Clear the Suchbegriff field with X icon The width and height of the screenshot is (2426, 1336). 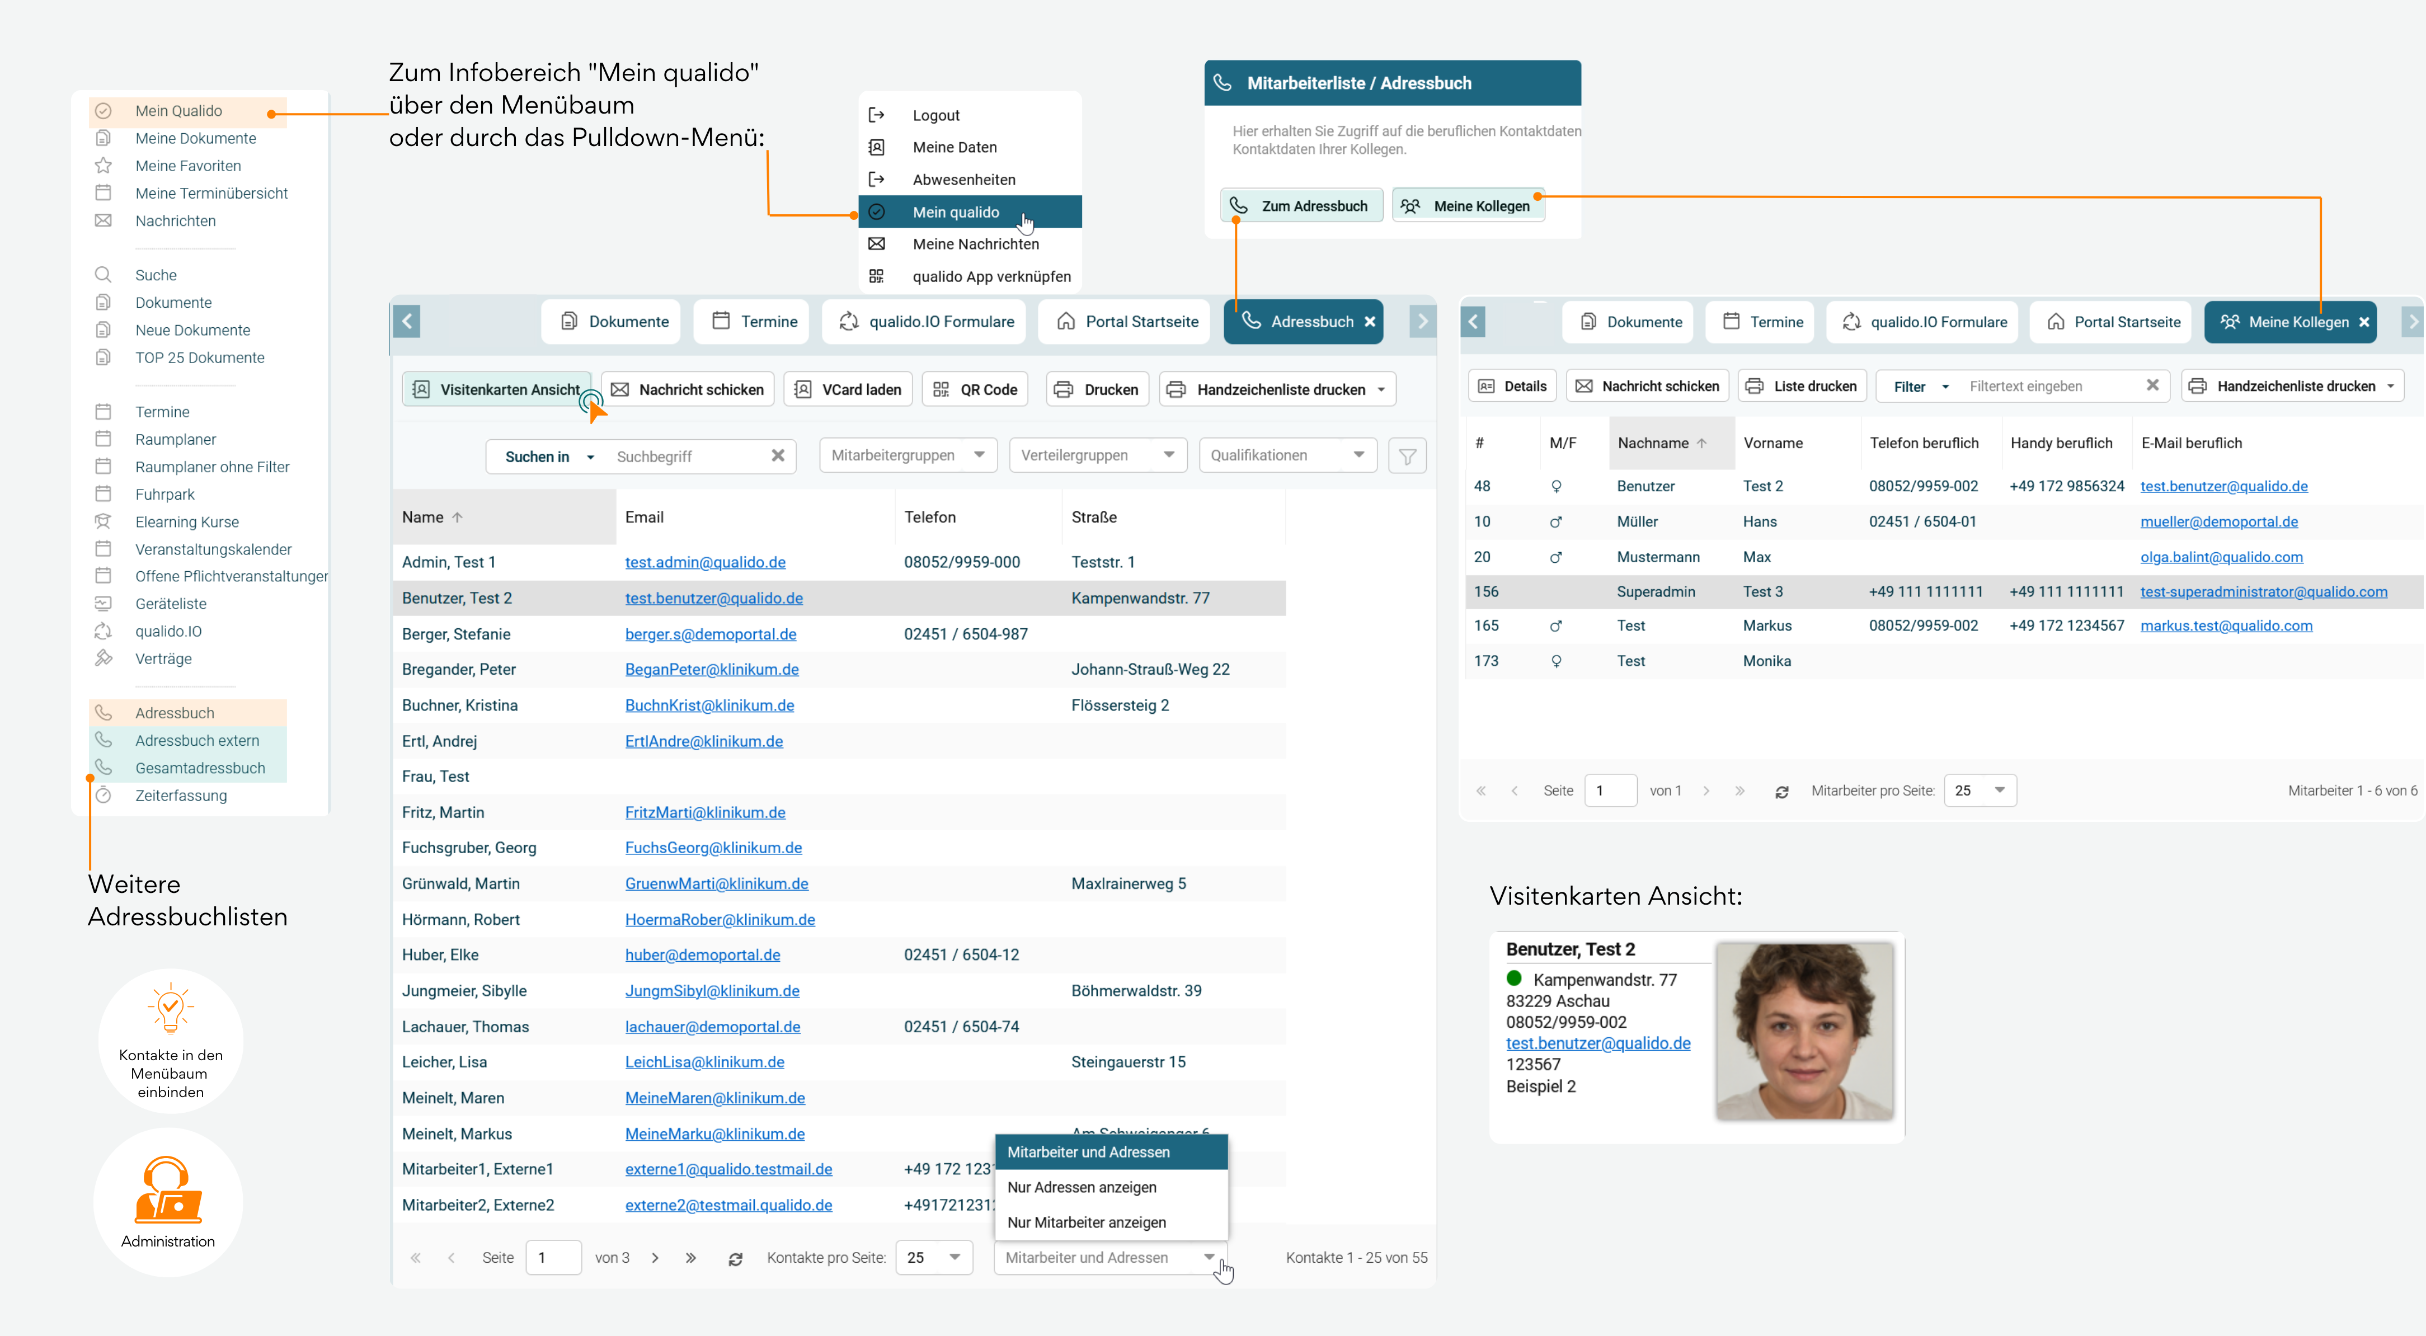click(778, 456)
